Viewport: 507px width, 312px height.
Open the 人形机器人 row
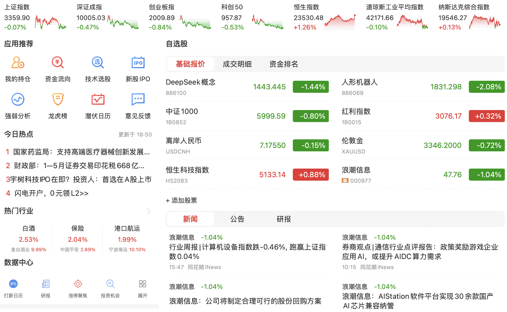[423, 87]
